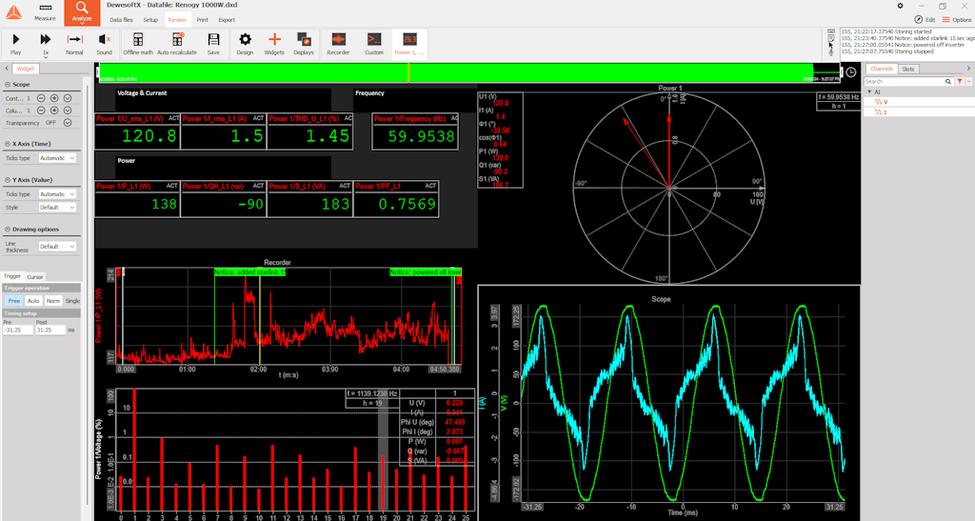The image size is (975, 521).
Task: Select the I channel row
Action: pos(919,111)
